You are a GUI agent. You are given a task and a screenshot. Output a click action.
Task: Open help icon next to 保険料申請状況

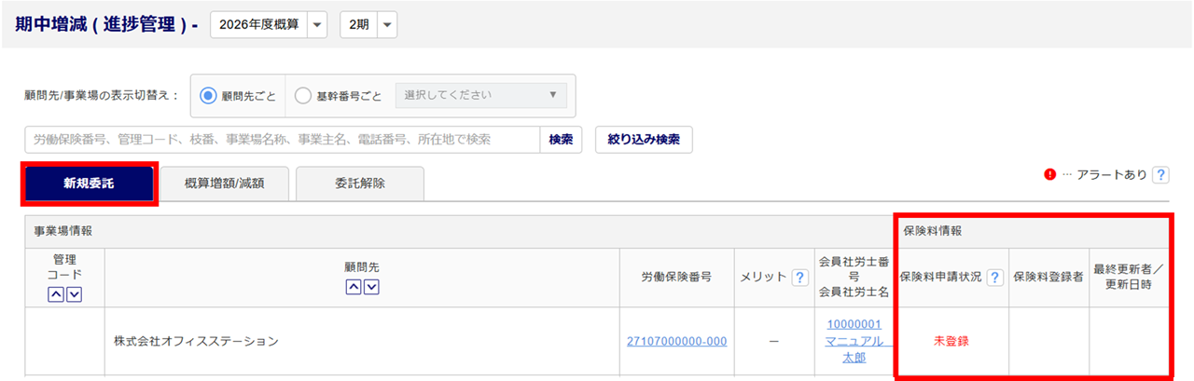coord(994,278)
